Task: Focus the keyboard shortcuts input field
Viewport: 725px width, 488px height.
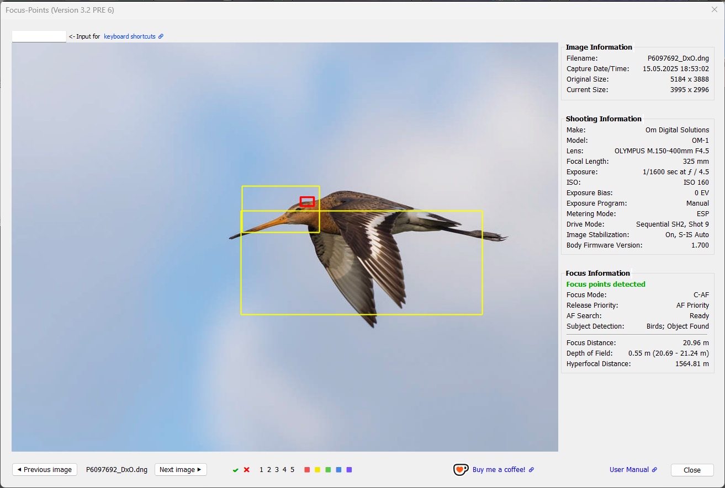Action: tap(39, 36)
